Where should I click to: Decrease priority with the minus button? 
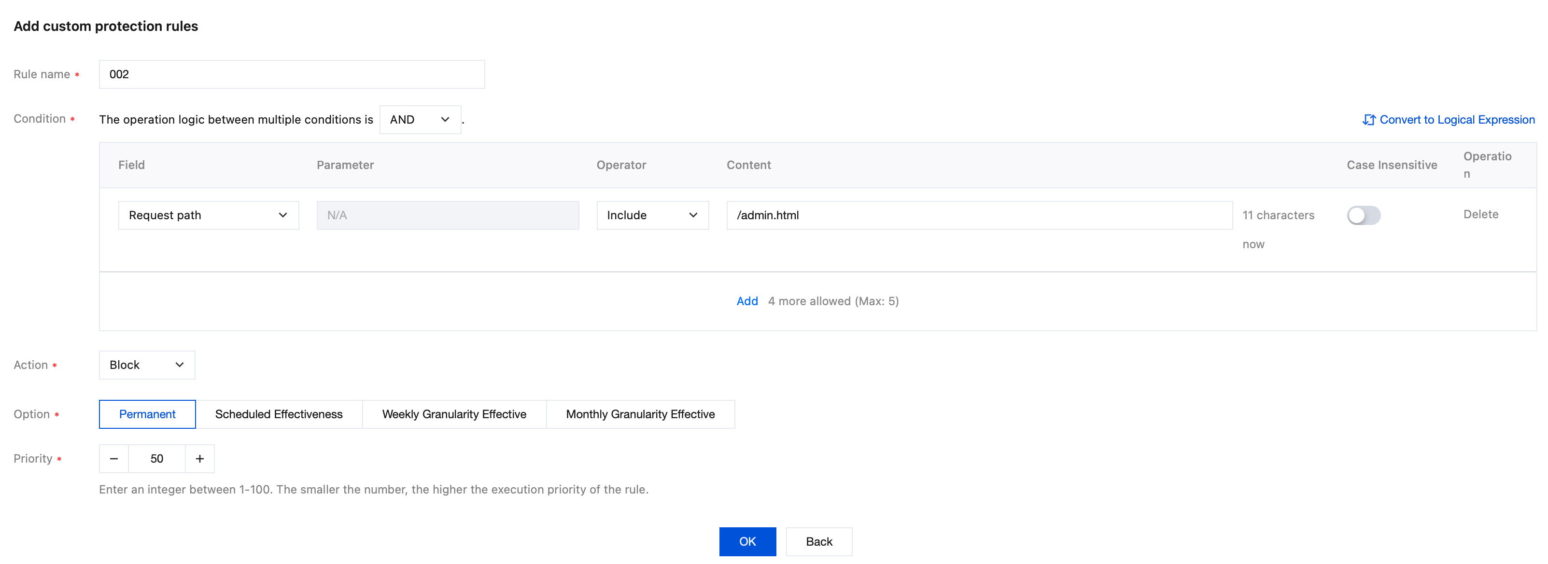tap(113, 459)
